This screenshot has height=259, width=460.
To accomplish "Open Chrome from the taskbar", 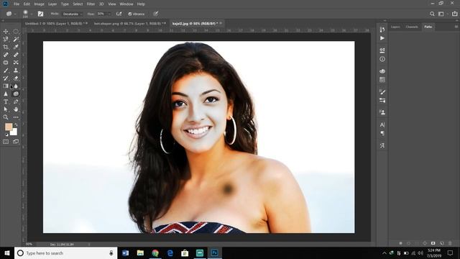I will click(x=155, y=253).
